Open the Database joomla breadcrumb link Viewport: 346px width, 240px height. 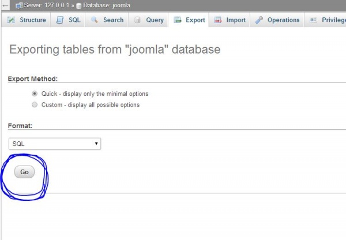104,5
